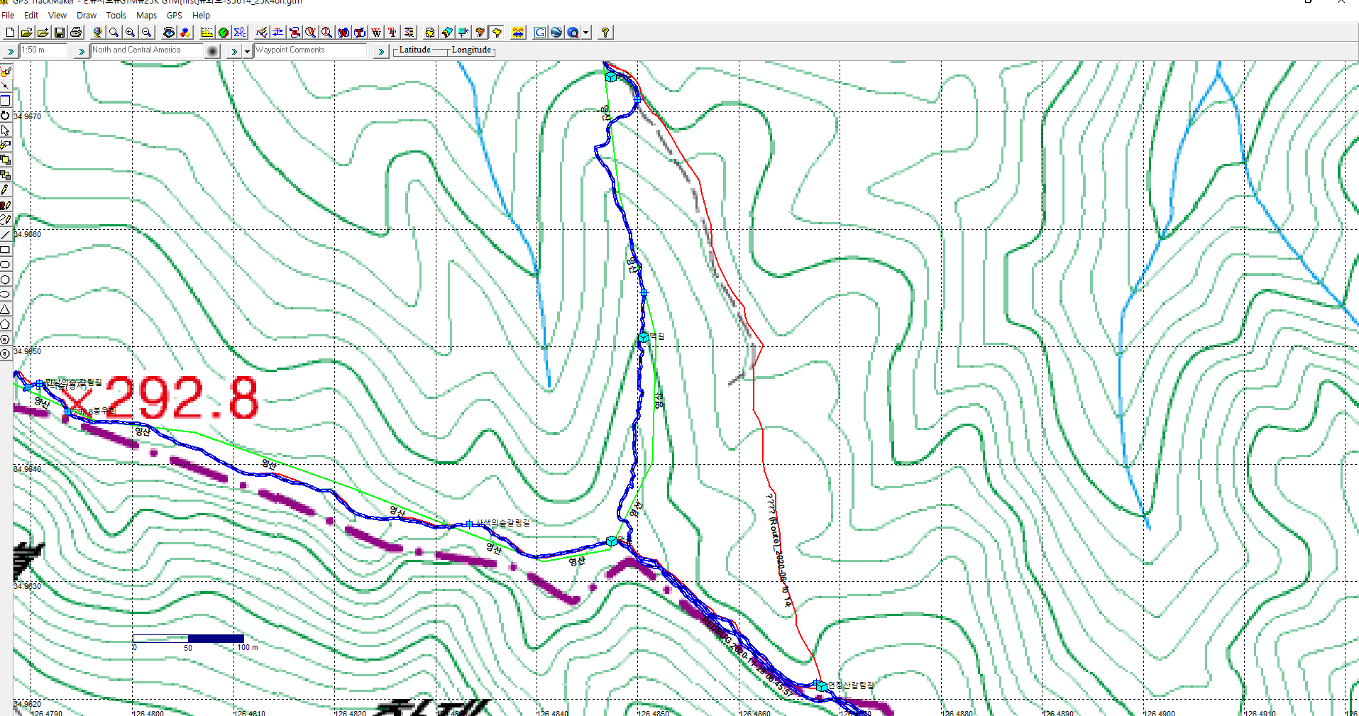
Task: Click the large red 292.8 elevation label
Action: click(x=181, y=397)
